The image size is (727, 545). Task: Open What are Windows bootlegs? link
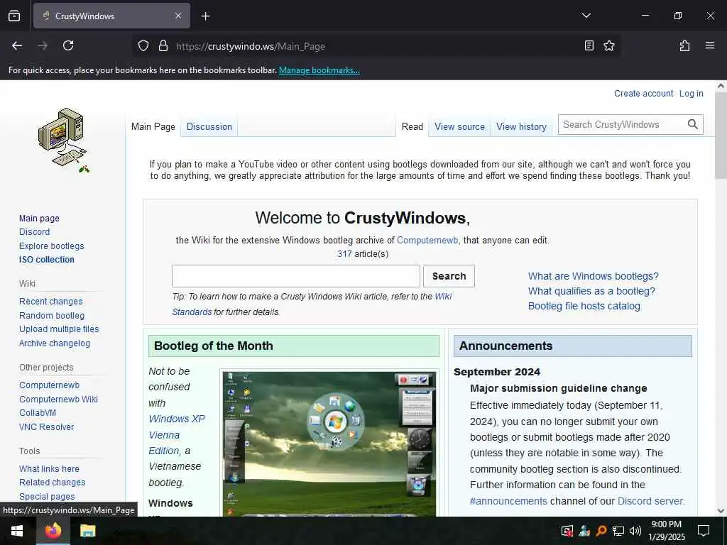(x=593, y=276)
